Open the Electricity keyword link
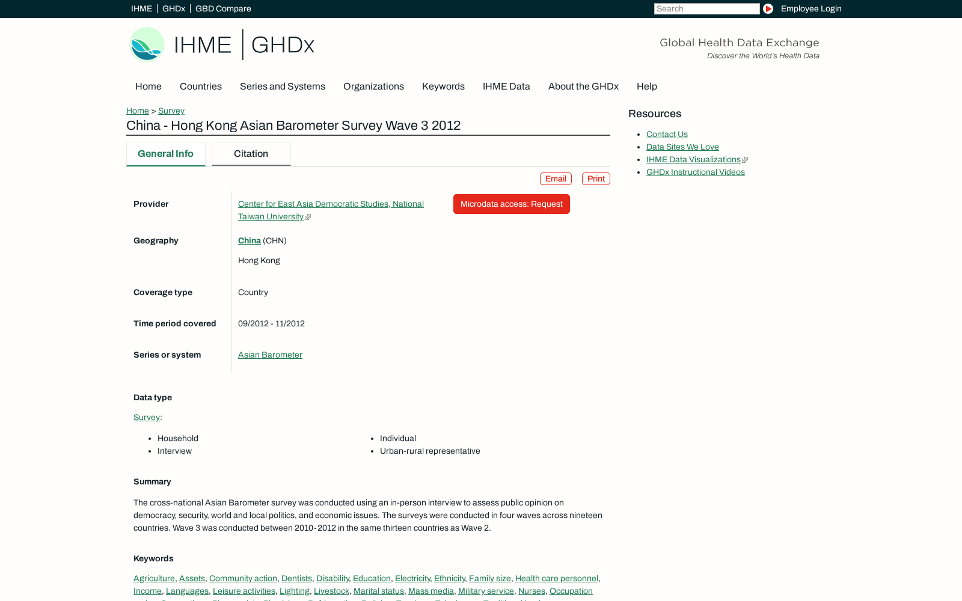Screen dimensions: 962x601 [x=412, y=578]
